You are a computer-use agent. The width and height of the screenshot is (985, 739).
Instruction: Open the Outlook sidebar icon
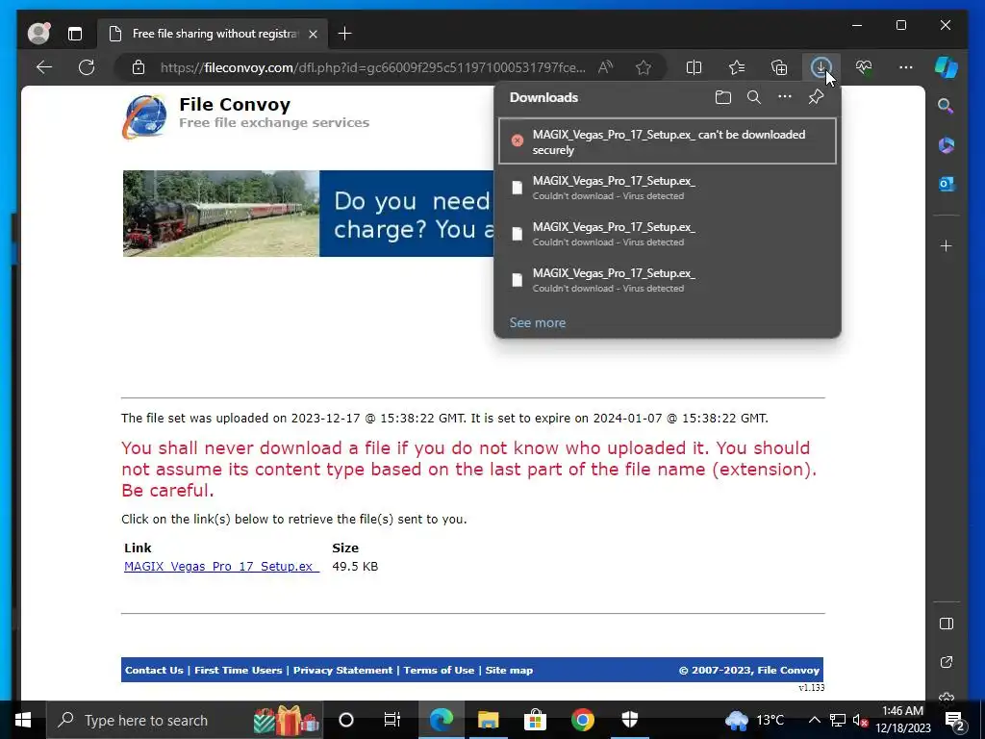click(947, 184)
